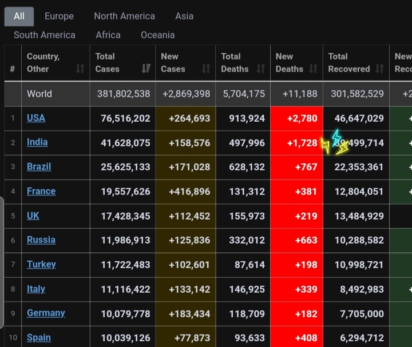This screenshot has width=412, height=347.
Task: Switch to the Europe tab
Action: [59, 16]
